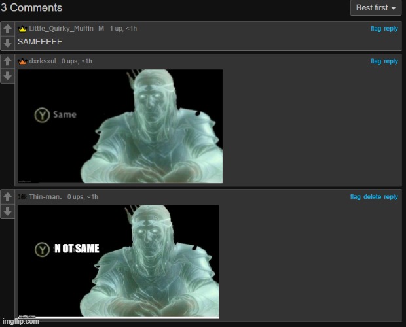Downvote dxrksxul's comment
Viewport: 406px width, 327px height.
coord(7,76)
